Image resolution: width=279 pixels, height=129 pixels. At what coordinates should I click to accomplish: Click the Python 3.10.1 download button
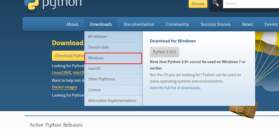coord(165,52)
